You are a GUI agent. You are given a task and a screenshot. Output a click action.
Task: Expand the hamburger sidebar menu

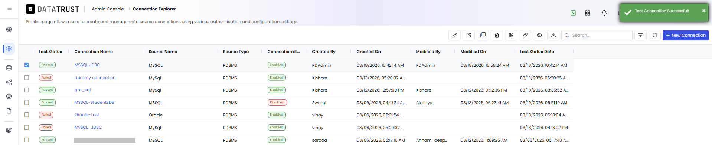(10, 10)
